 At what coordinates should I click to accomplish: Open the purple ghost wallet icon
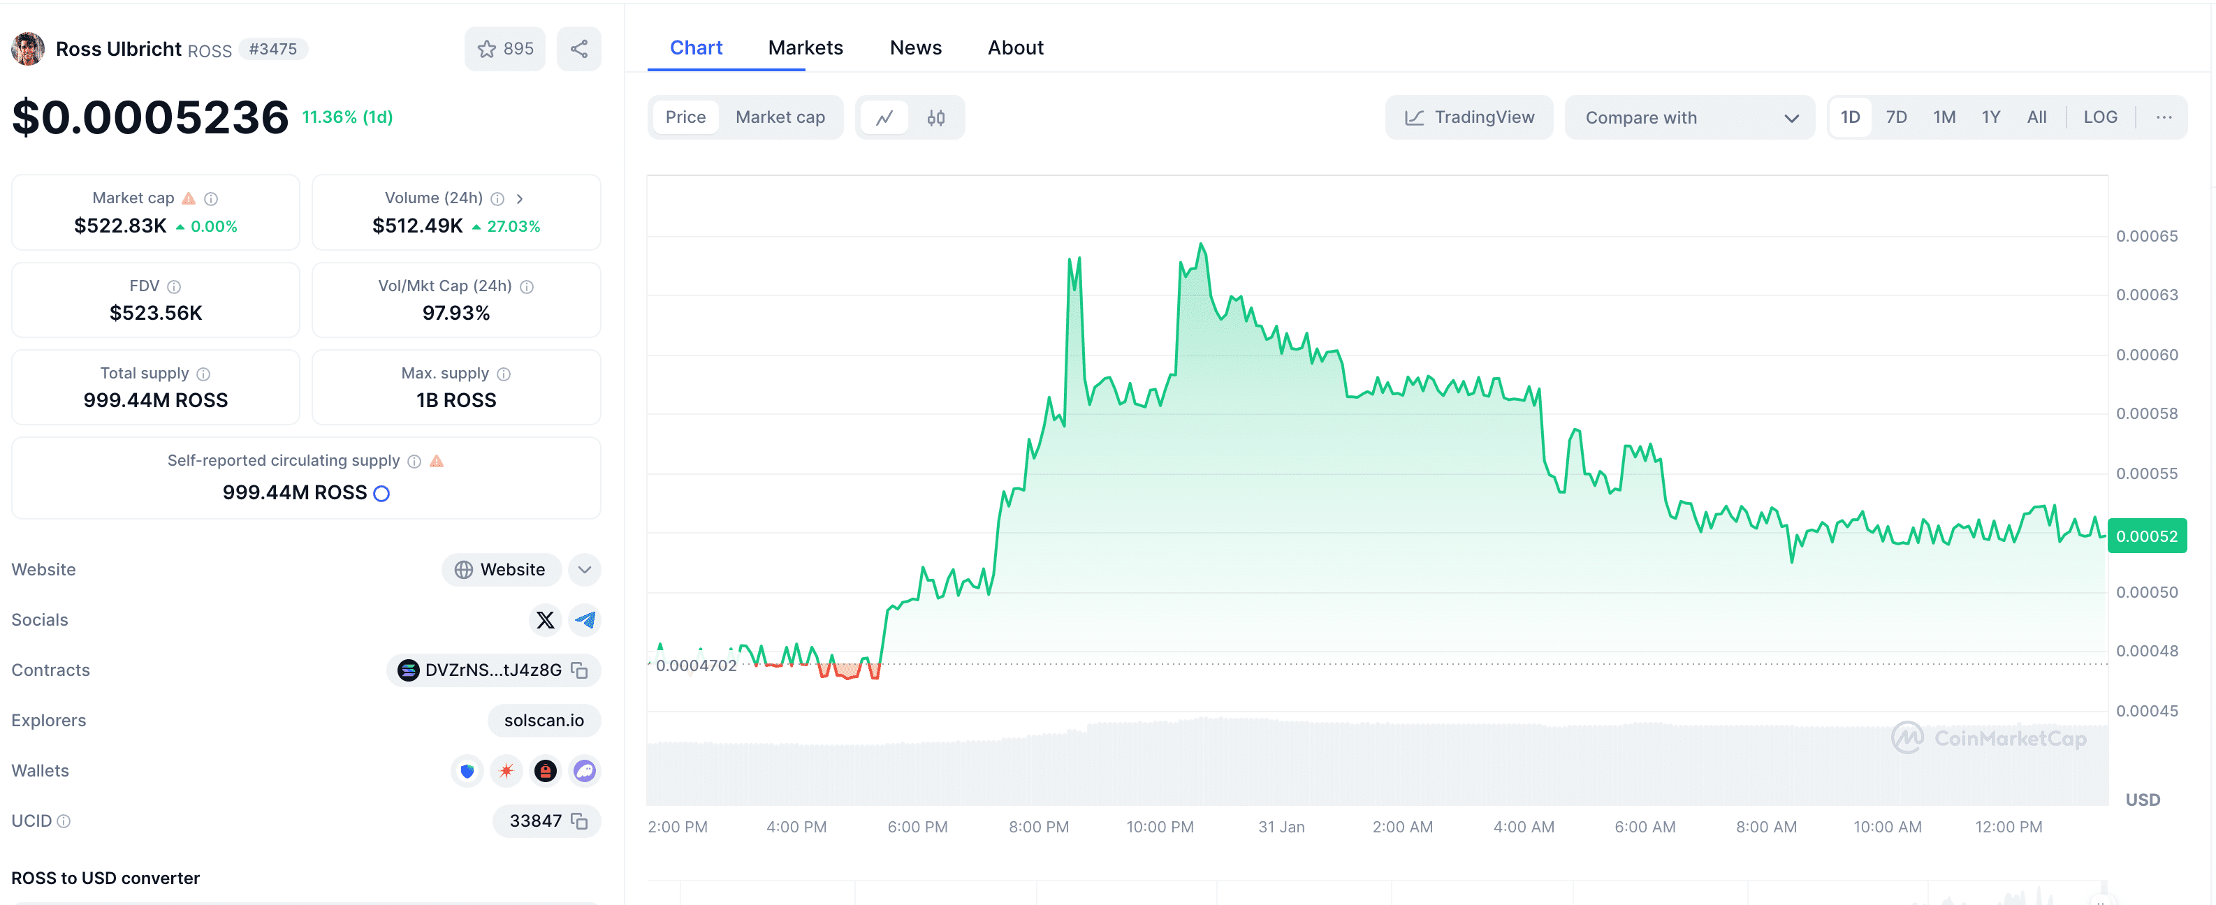(x=585, y=771)
